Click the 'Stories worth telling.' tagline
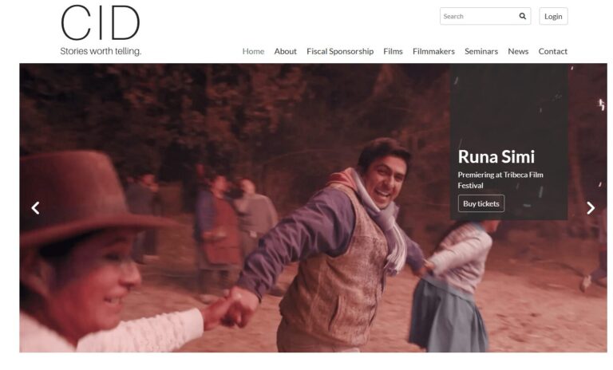The height and width of the screenshot is (370, 613). [101, 51]
